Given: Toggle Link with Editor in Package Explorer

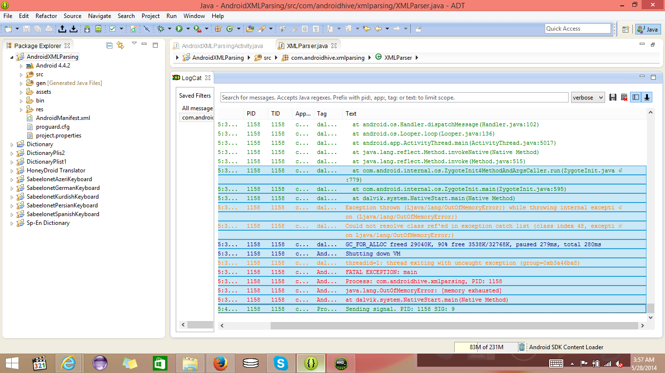Looking at the screenshot, I should click(x=120, y=46).
